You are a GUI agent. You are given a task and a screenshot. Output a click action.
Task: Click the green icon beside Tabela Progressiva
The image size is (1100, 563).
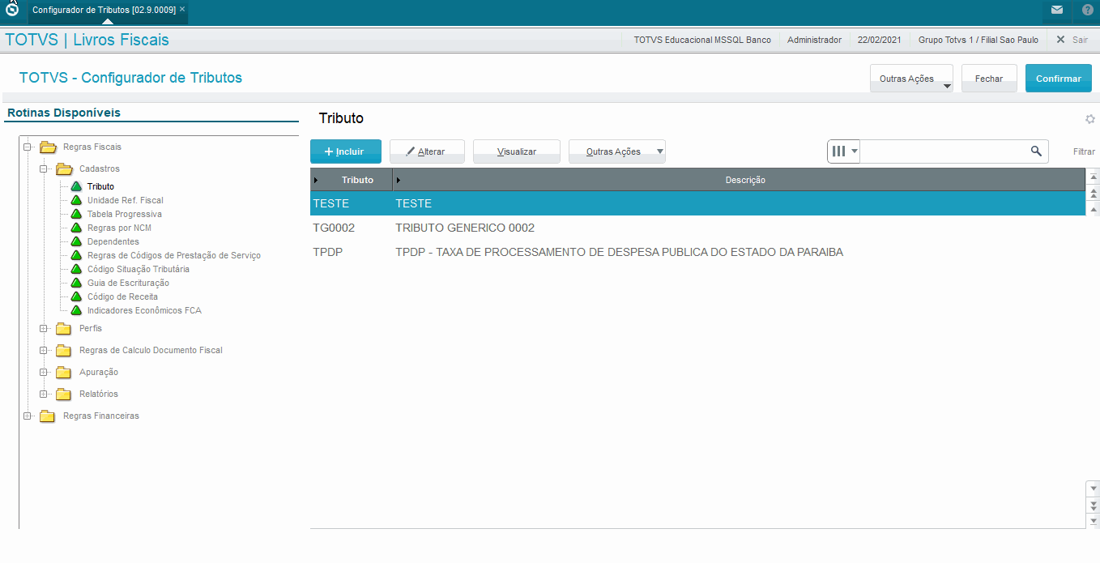[x=76, y=215]
